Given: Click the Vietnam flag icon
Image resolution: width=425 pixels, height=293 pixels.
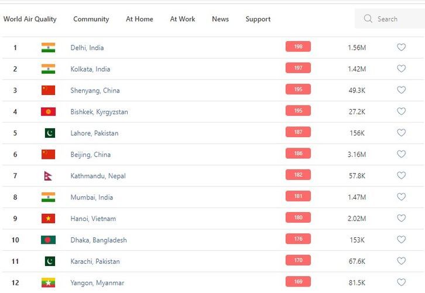Looking at the screenshot, I should pyautogui.click(x=48, y=219).
